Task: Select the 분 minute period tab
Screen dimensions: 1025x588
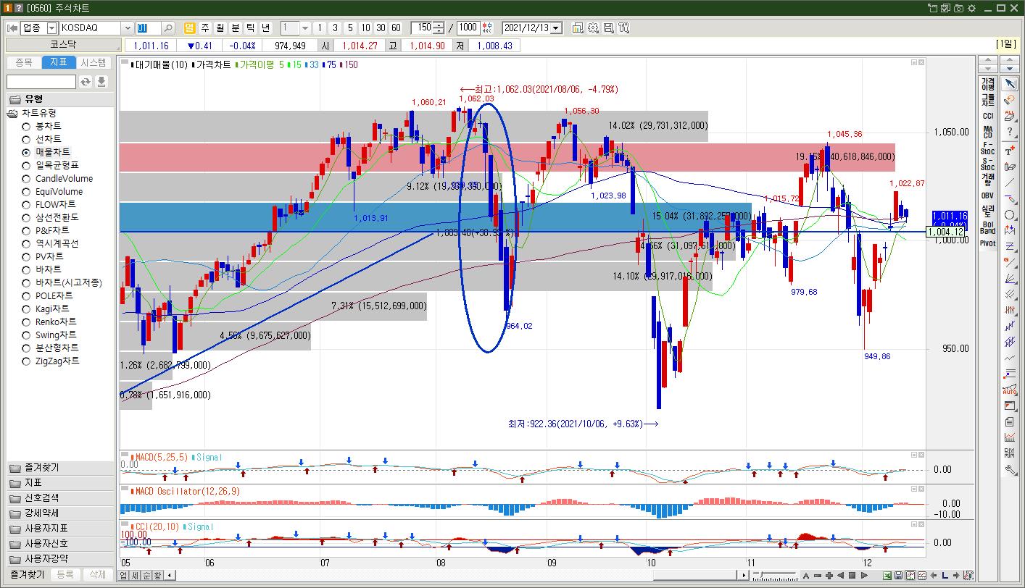Action: (235, 28)
